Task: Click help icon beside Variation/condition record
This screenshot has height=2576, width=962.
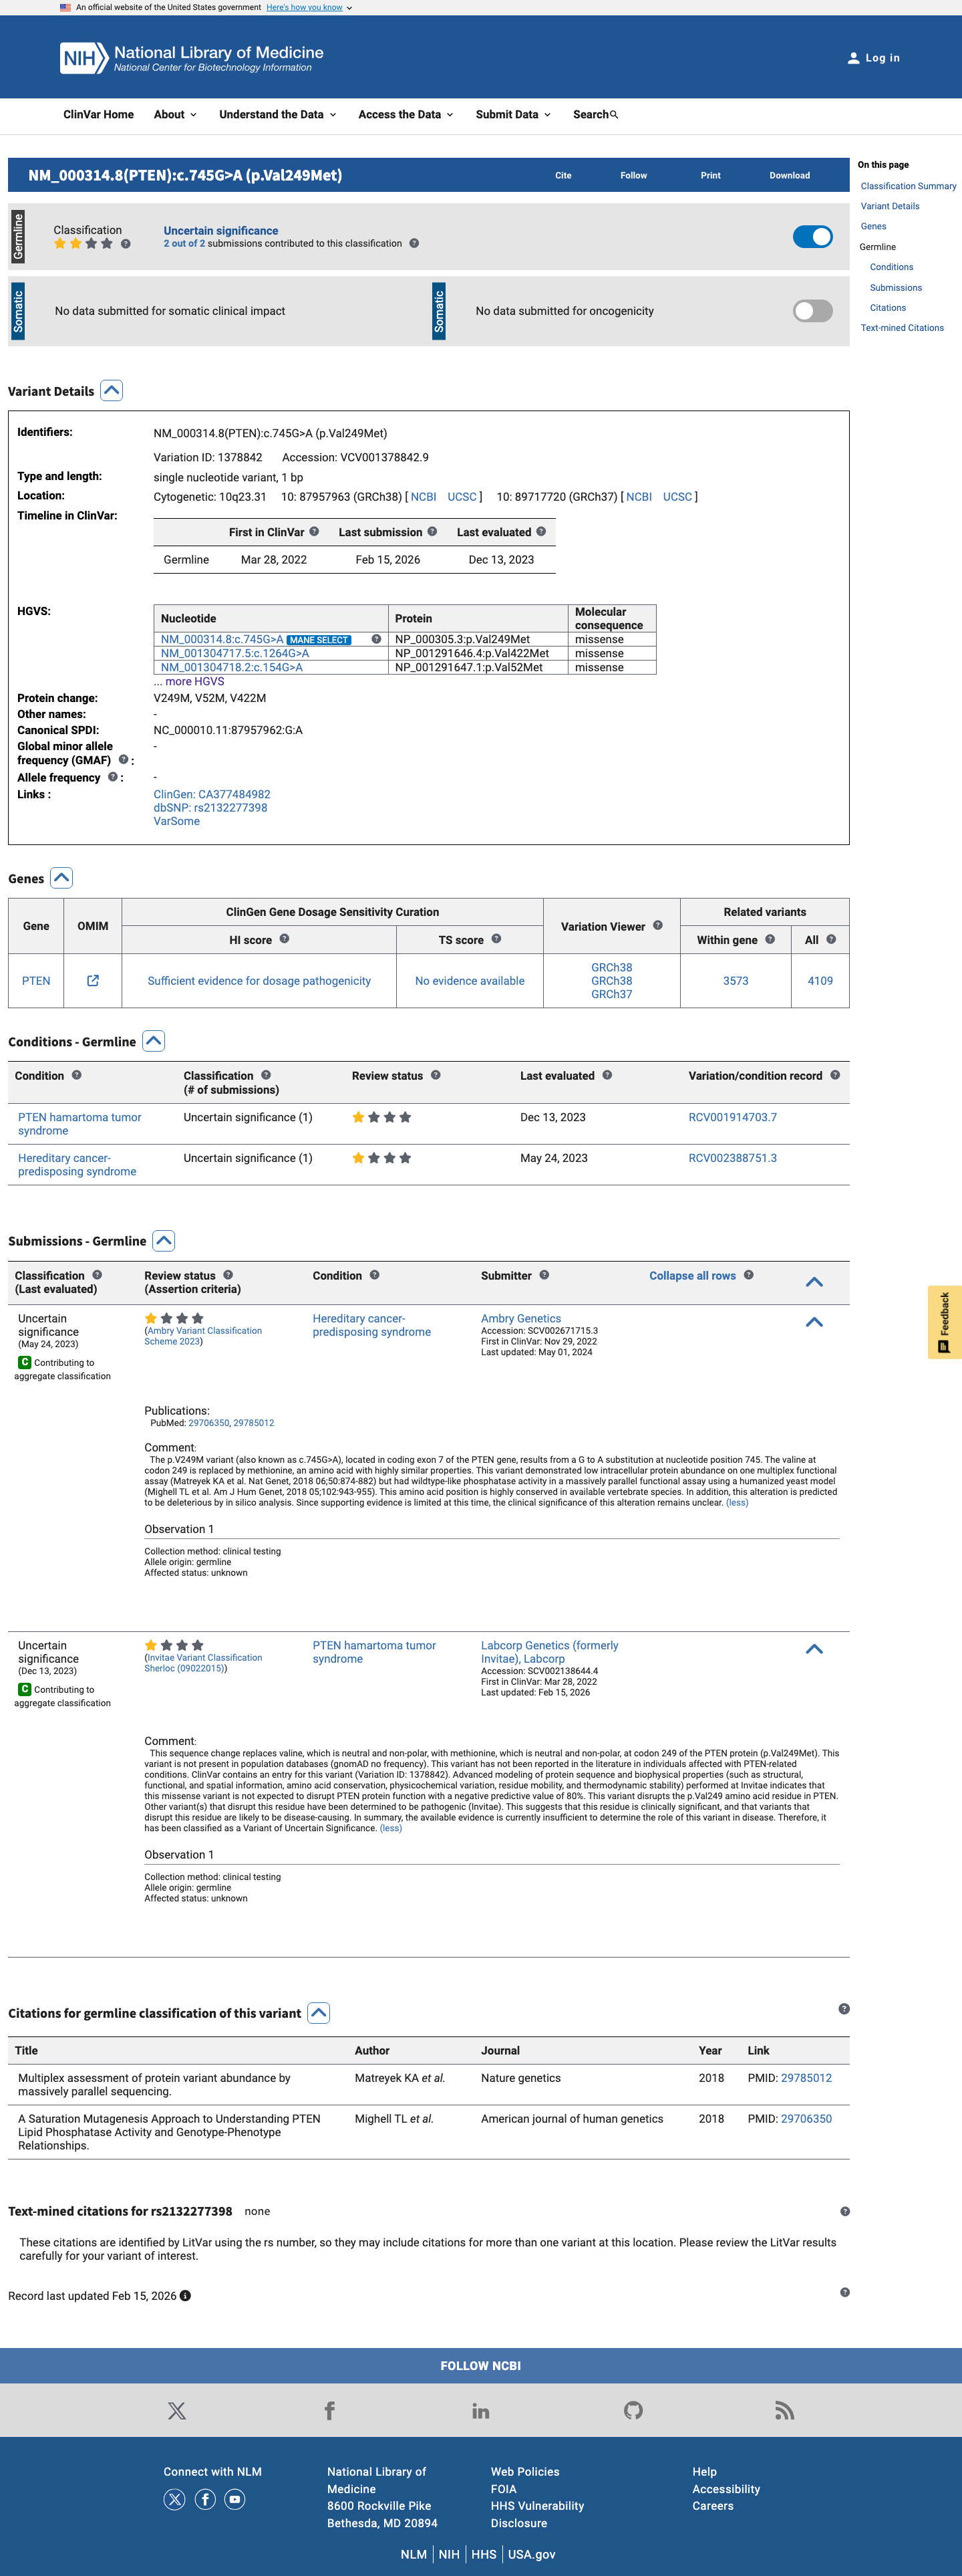Action: (834, 1076)
